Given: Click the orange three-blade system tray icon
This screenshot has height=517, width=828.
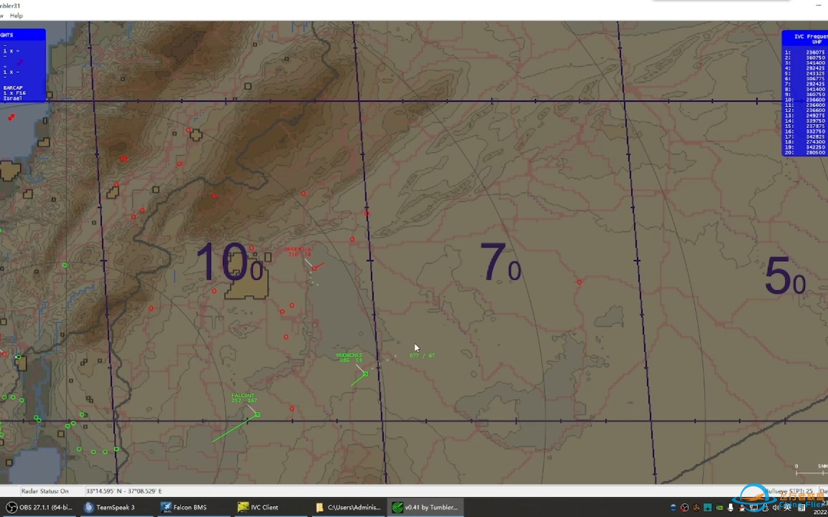Looking at the screenshot, I should (696, 507).
